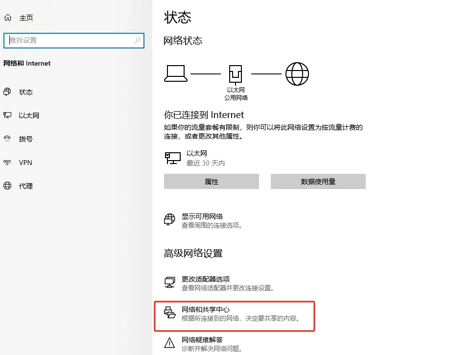Click the 以太网 connection monitor icon
This screenshot has width=473, height=355.
tap(173, 158)
